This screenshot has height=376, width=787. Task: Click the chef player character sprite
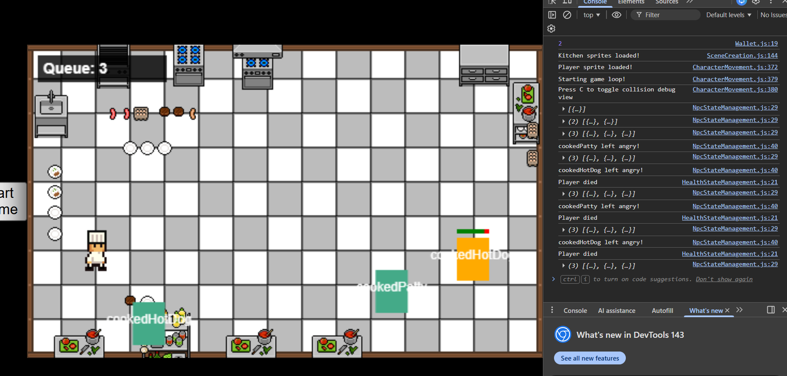tap(96, 251)
